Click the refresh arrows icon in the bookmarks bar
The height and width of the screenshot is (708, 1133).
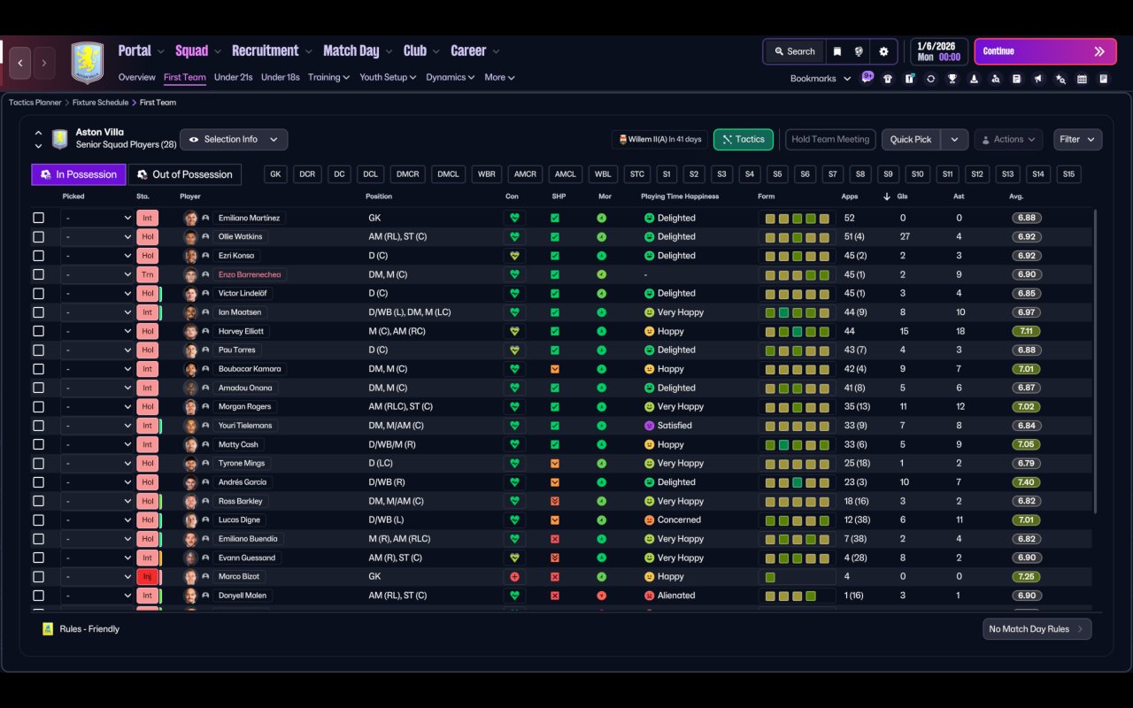point(930,79)
